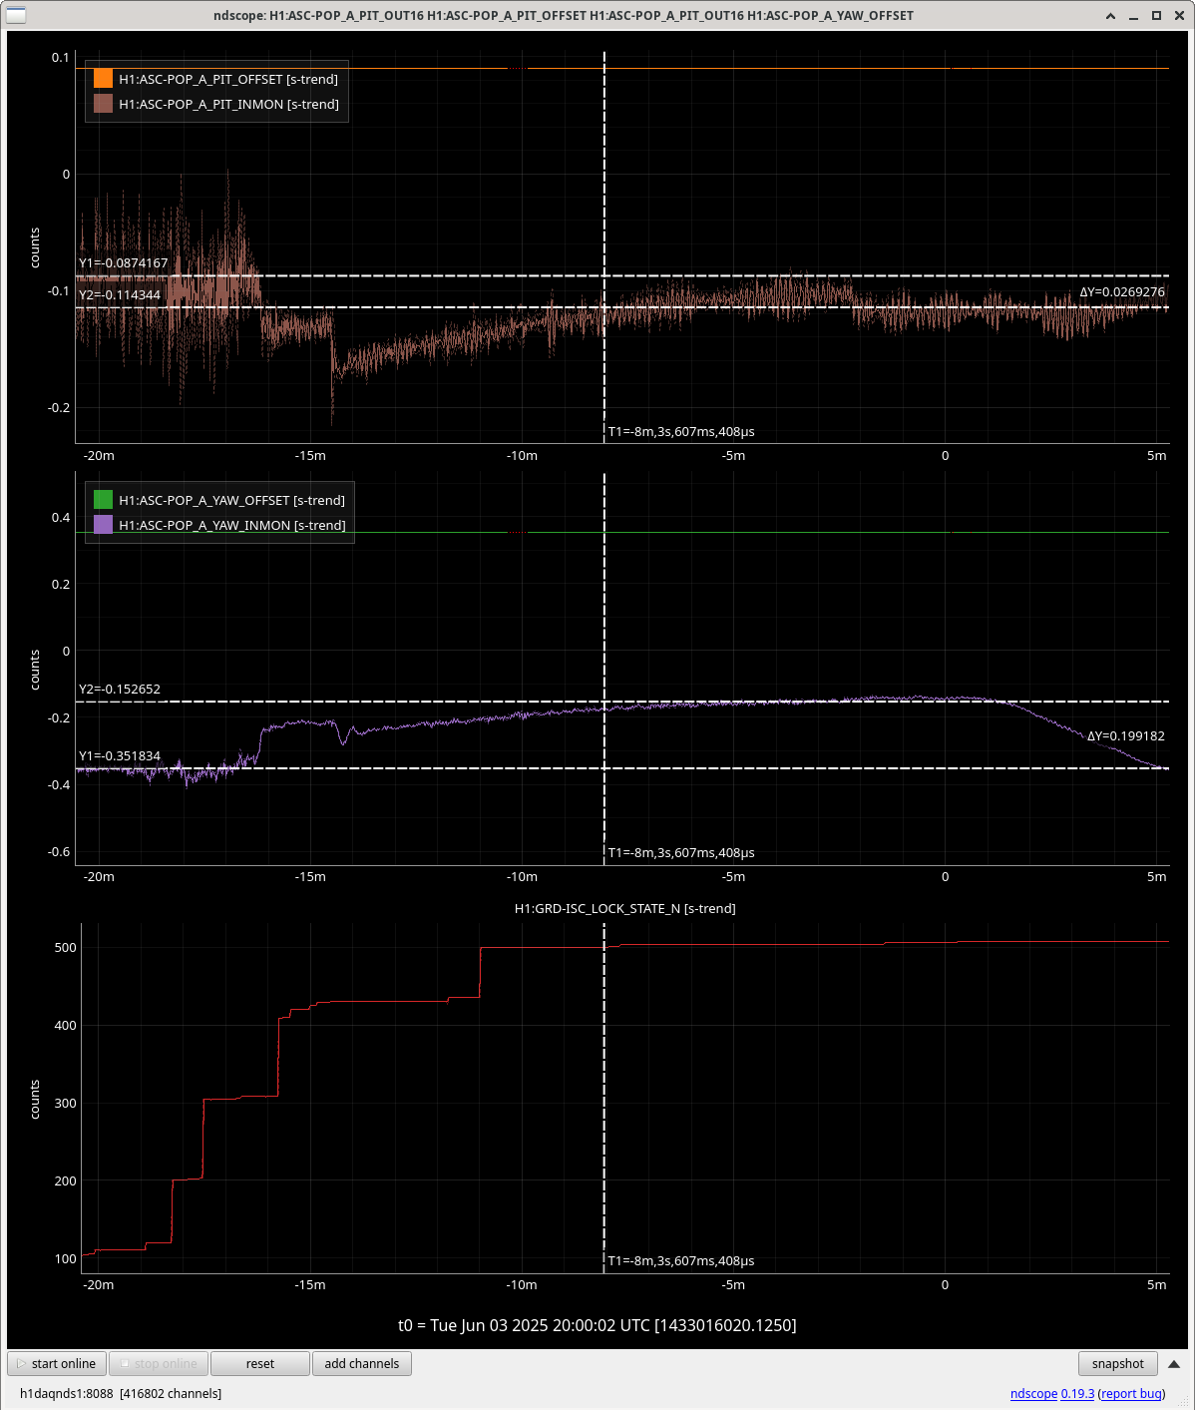The width and height of the screenshot is (1195, 1410).
Task: Open the add channels dialog
Action: click(x=361, y=1363)
